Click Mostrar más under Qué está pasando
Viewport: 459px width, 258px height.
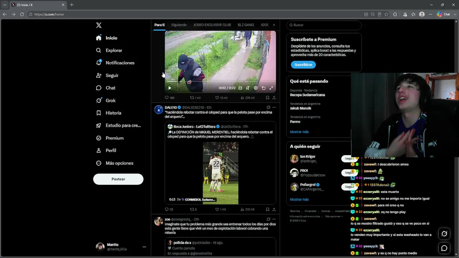(x=299, y=132)
